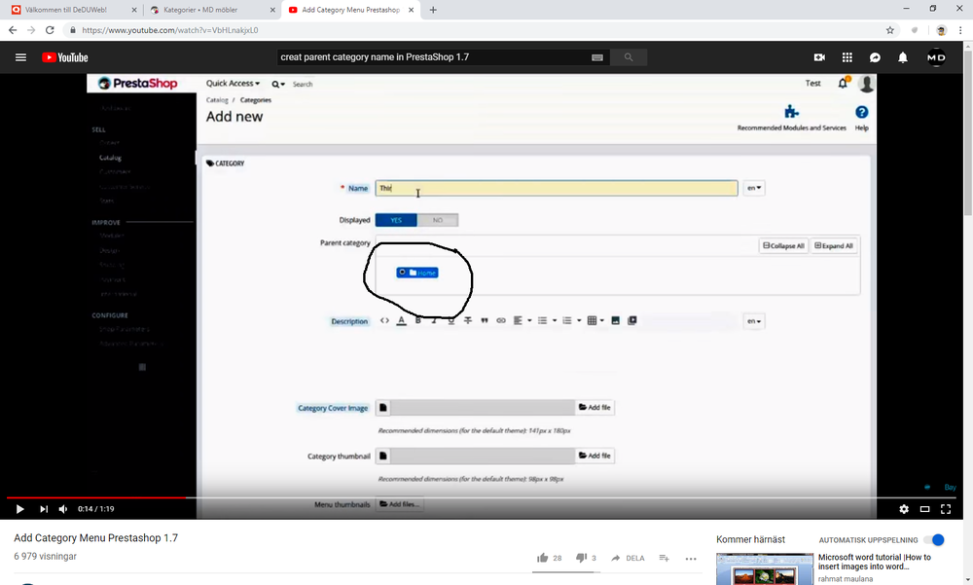Apply italic formatting in Description editor
The width and height of the screenshot is (973, 585).
click(x=434, y=320)
